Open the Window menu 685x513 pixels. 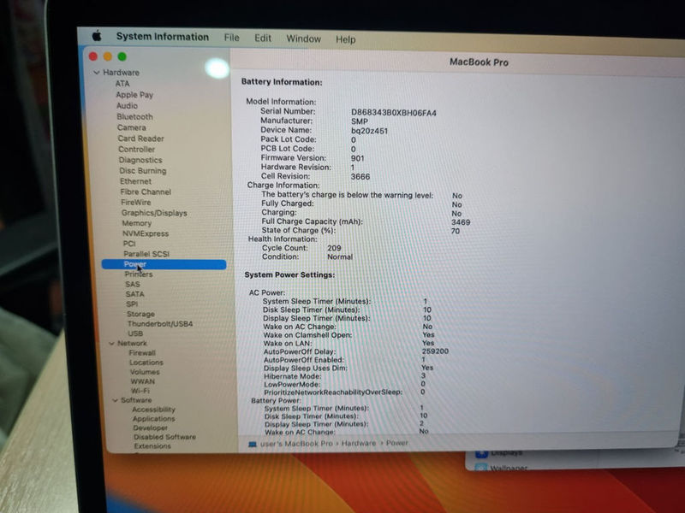coord(304,38)
